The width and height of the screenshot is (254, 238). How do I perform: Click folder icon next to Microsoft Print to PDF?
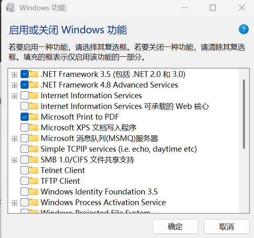[34, 117]
